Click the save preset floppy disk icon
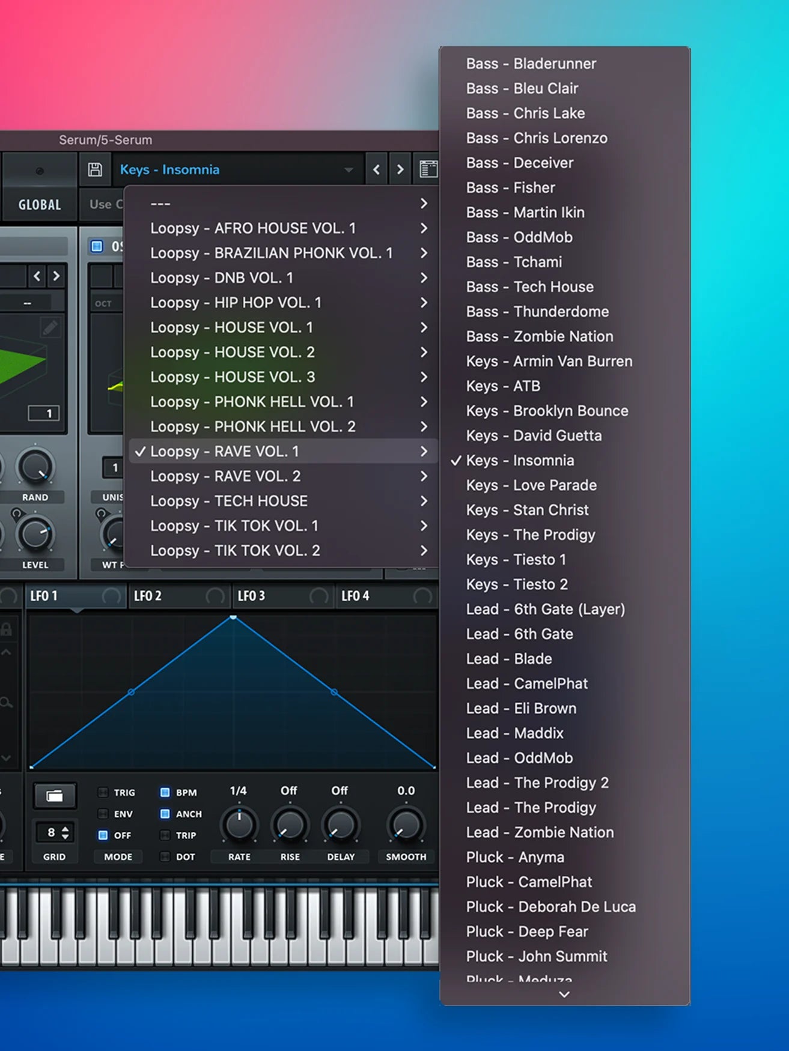The width and height of the screenshot is (789, 1051). pyautogui.click(x=95, y=169)
